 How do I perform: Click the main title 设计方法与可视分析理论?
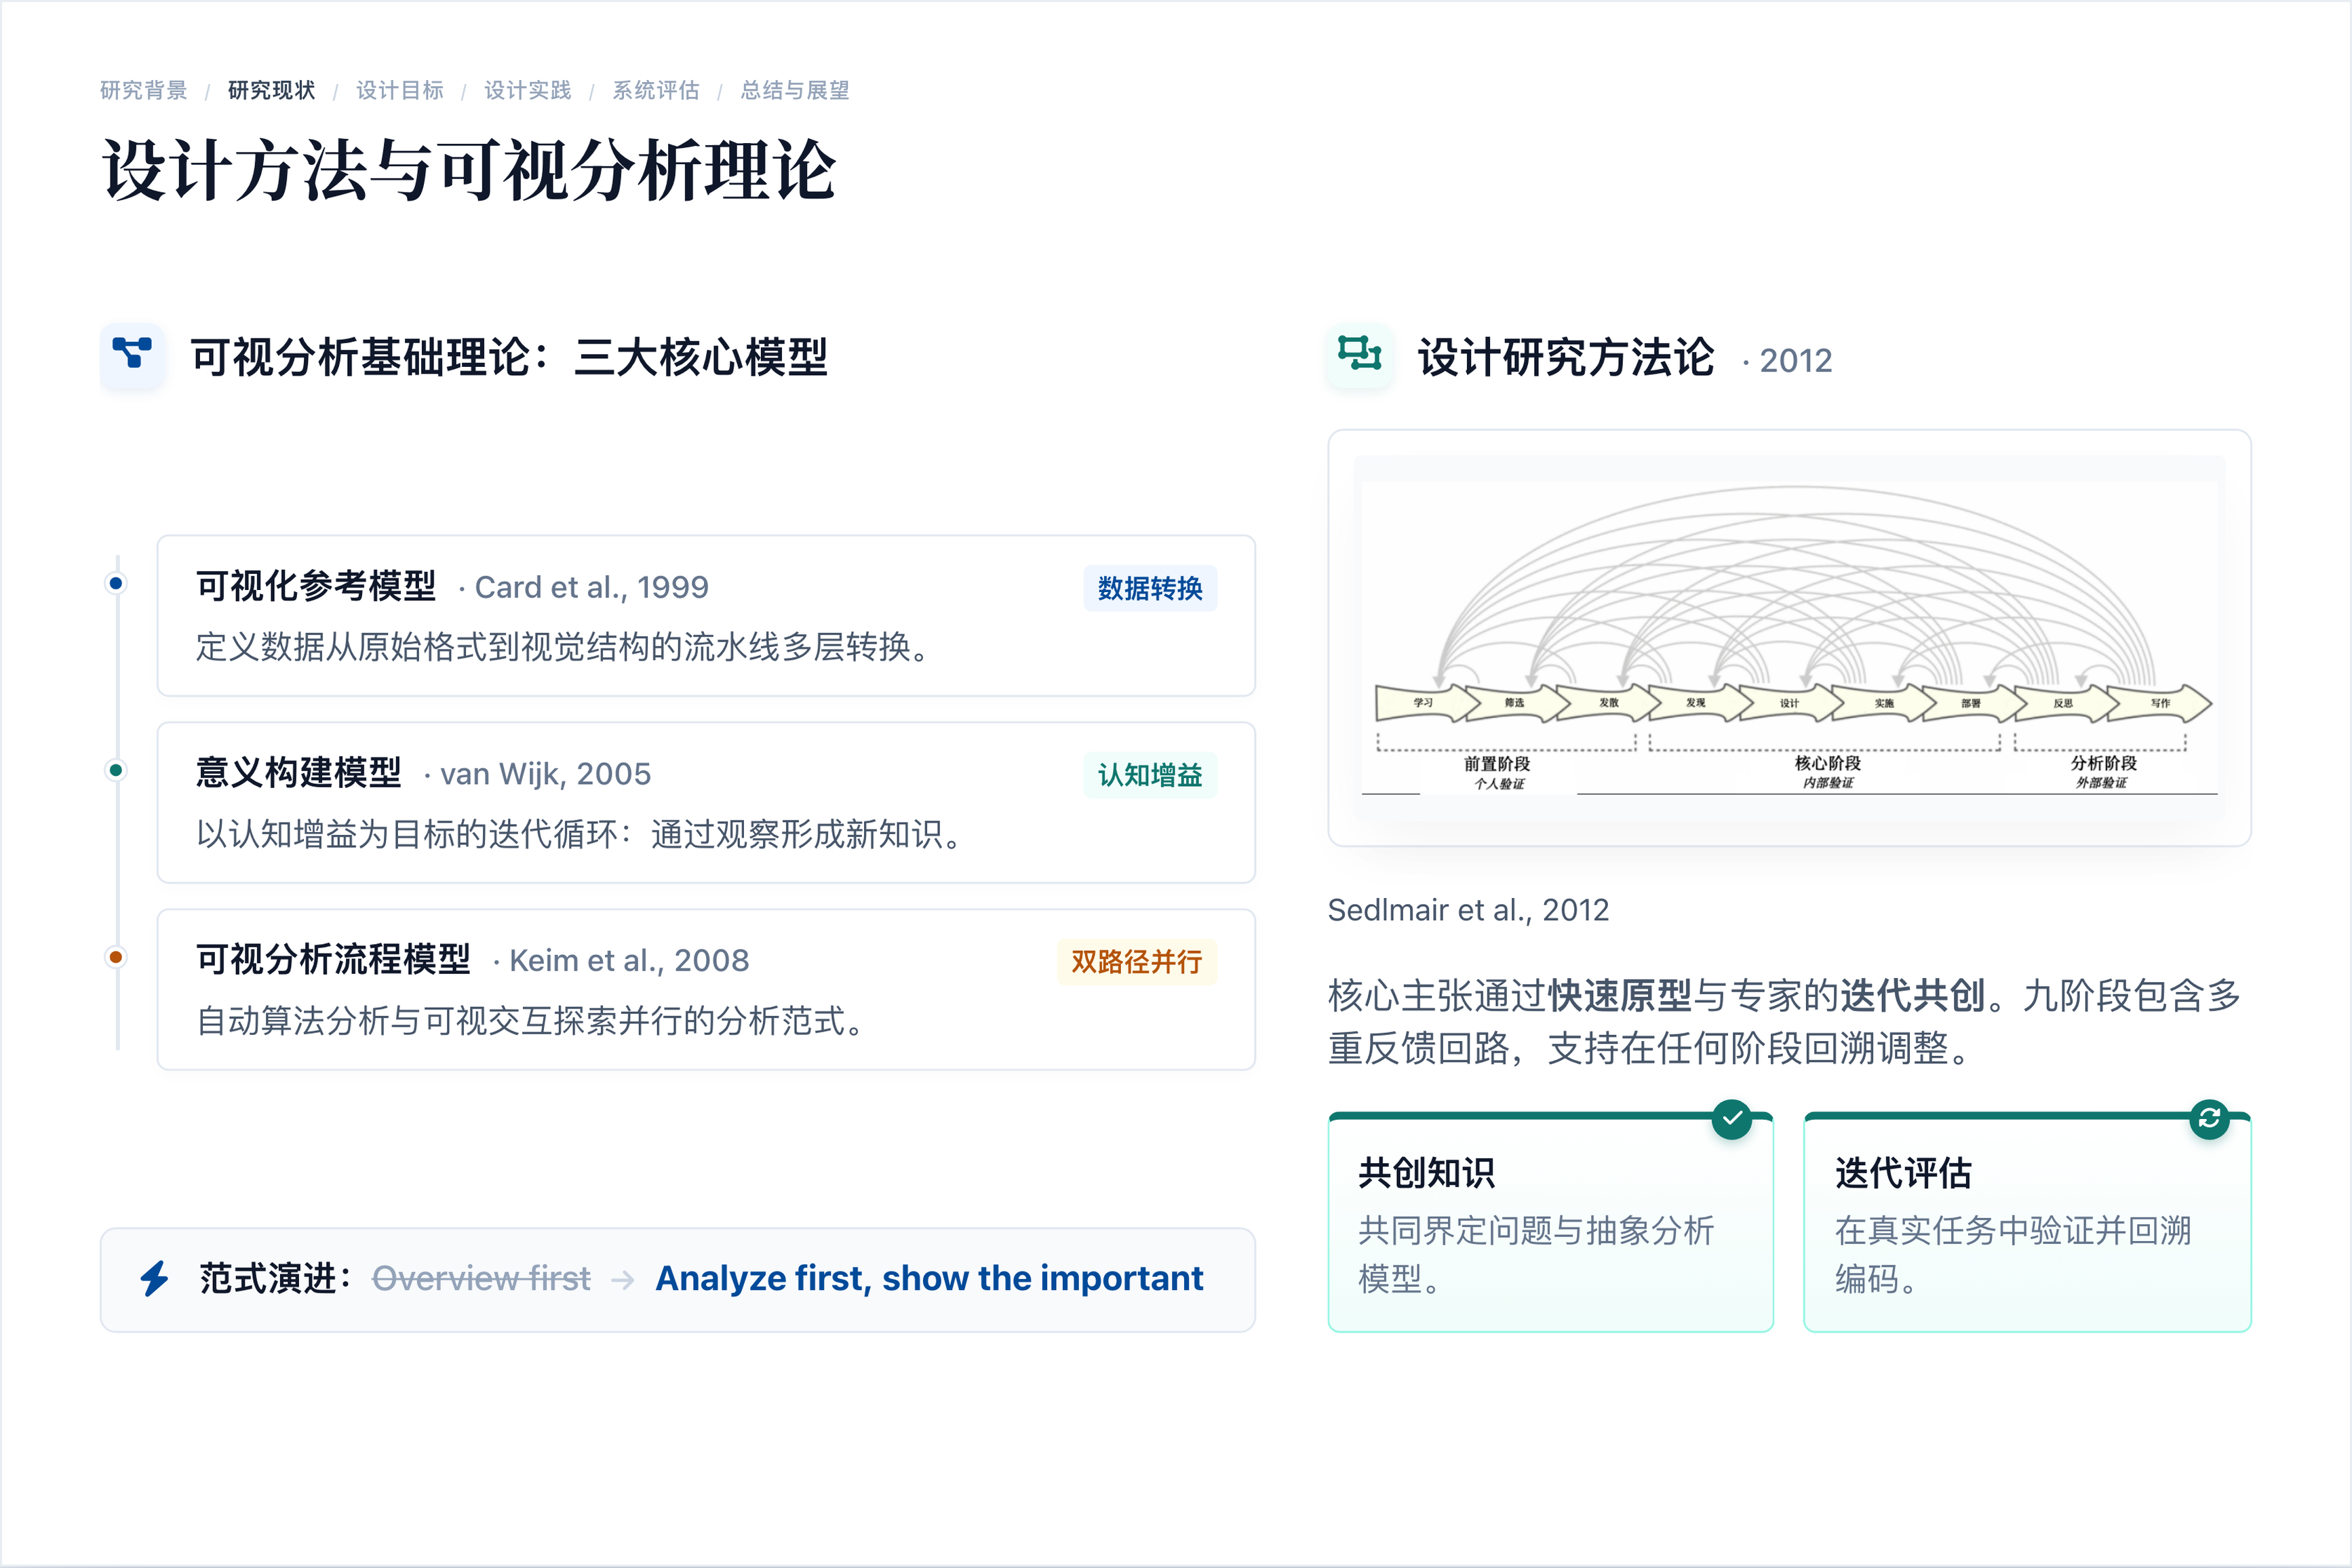click(468, 171)
